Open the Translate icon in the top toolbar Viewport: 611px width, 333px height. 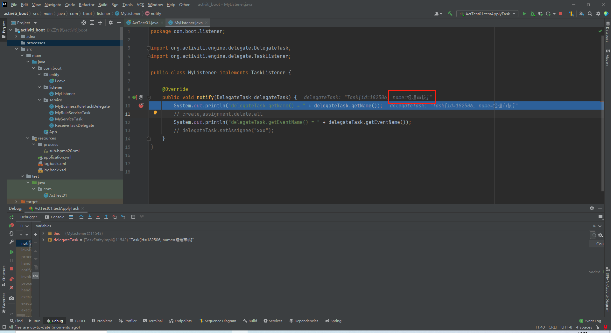tap(581, 14)
